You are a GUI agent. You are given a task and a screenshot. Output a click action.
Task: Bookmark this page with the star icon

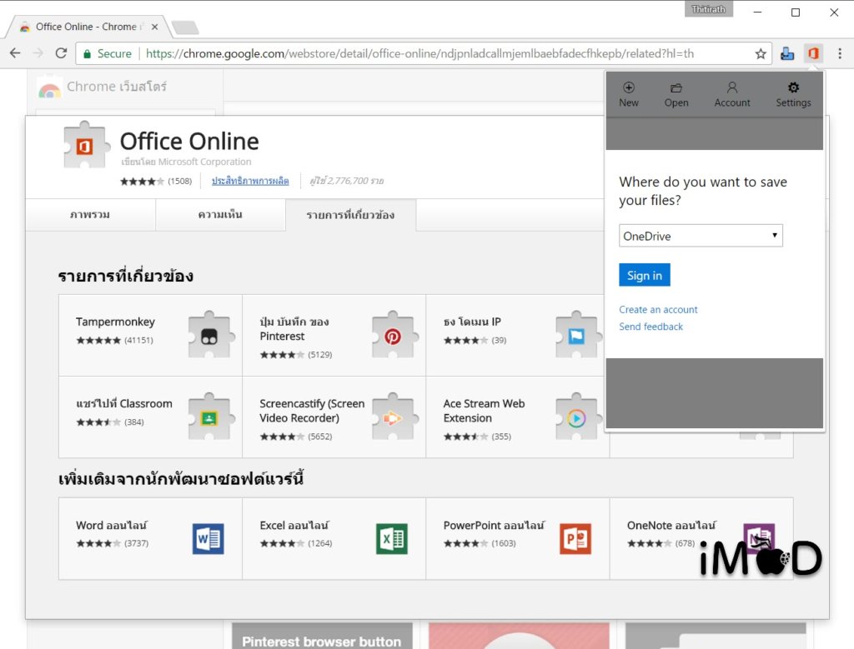tap(761, 53)
